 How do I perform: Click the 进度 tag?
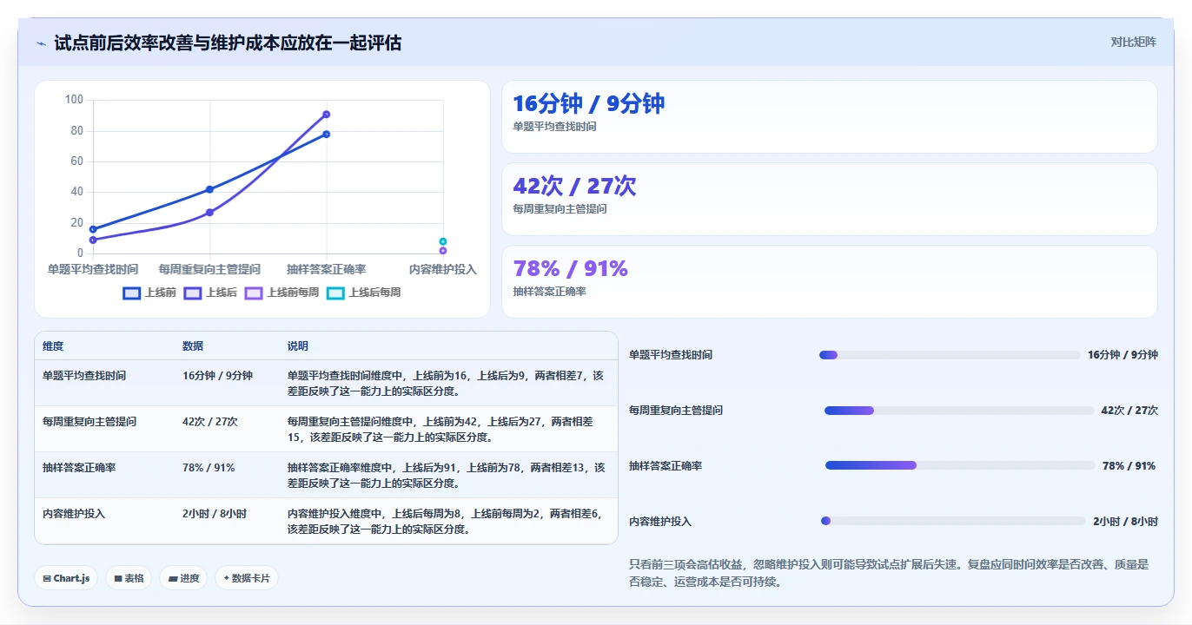tap(183, 578)
